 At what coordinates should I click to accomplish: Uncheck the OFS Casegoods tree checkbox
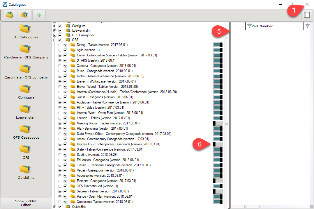pyautogui.click(x=60, y=35)
